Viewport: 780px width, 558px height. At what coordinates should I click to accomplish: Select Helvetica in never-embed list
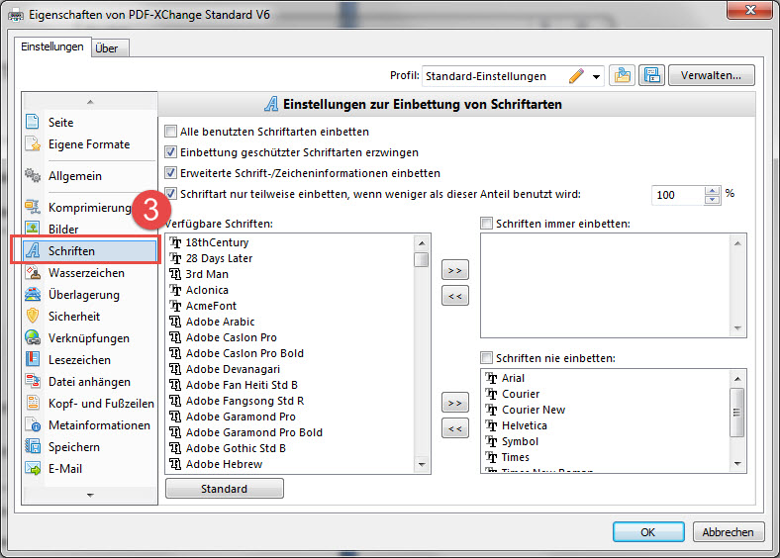point(525,425)
